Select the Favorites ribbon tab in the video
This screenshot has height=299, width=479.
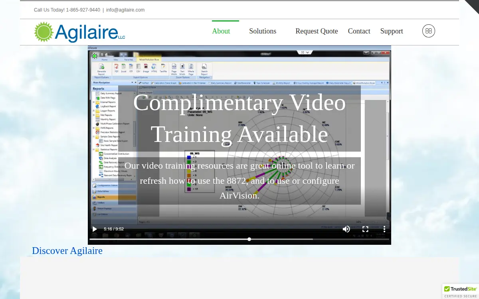129,60
